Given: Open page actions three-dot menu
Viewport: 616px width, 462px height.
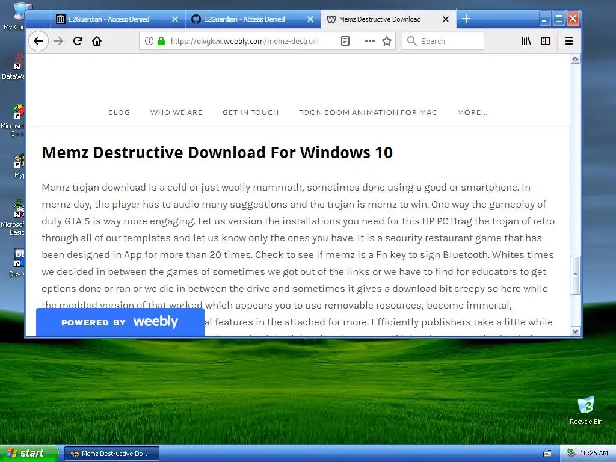Looking at the screenshot, I should click(370, 41).
